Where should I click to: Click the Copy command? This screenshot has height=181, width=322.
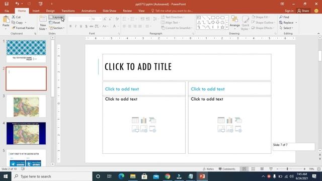[17, 23]
